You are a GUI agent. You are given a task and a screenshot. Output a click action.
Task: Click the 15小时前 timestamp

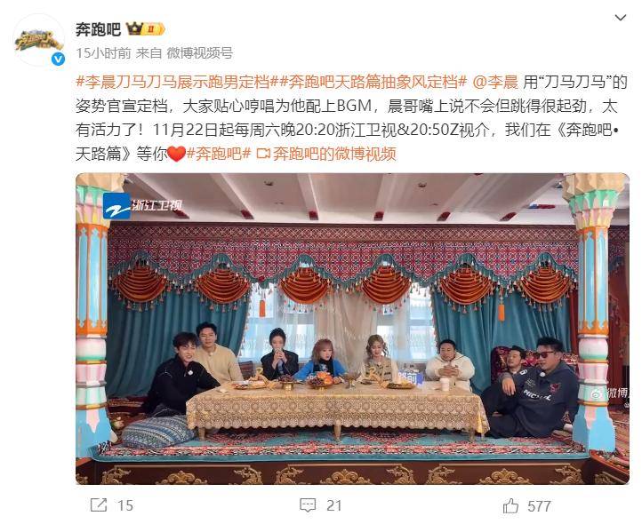(103, 52)
